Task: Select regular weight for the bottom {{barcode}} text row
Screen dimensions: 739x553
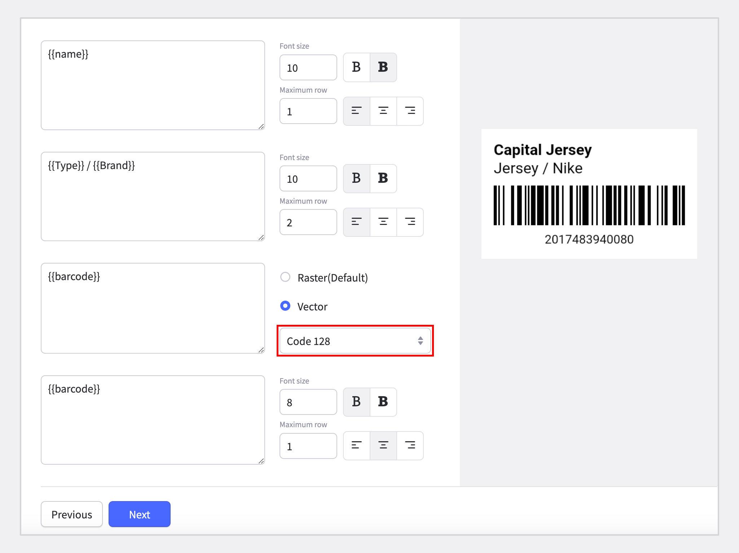Action: (356, 402)
